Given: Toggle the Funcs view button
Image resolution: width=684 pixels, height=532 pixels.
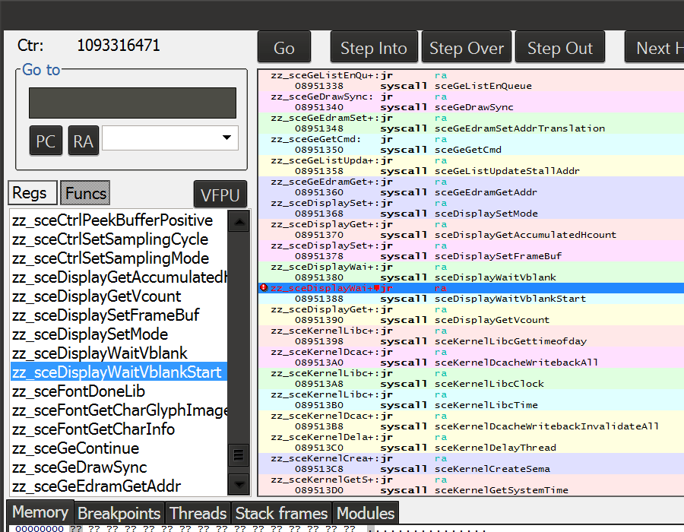Looking at the screenshot, I should [x=85, y=194].
